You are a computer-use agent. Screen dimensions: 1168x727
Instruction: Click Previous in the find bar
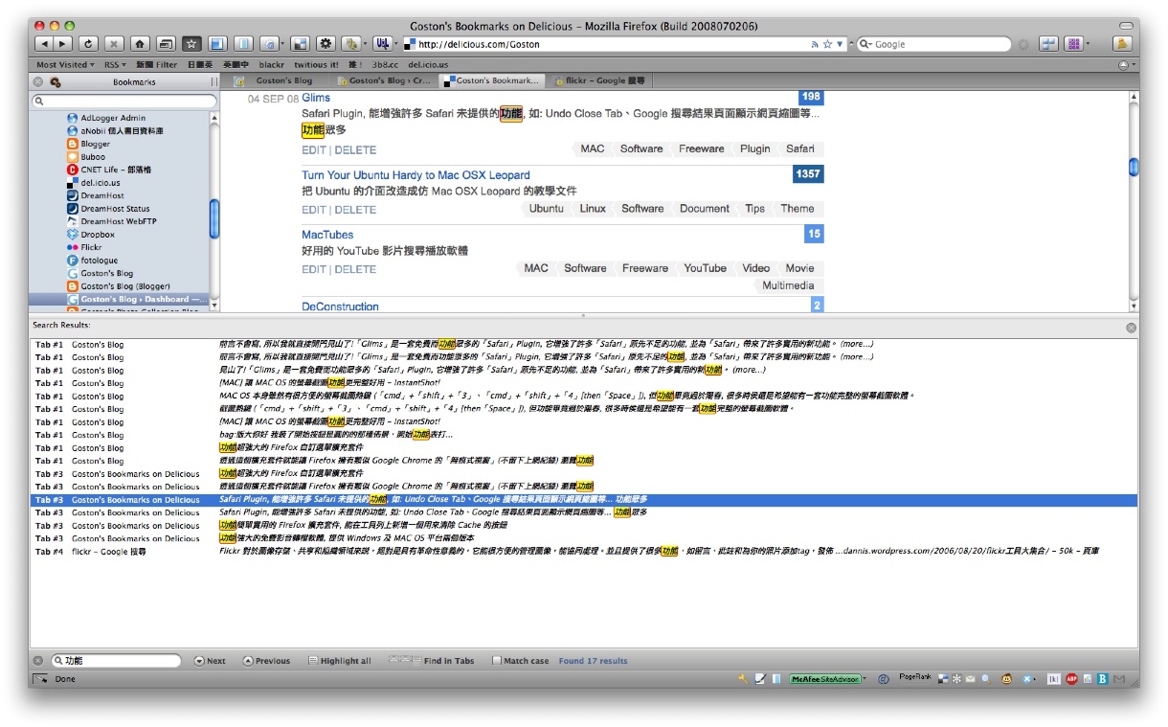[266, 661]
